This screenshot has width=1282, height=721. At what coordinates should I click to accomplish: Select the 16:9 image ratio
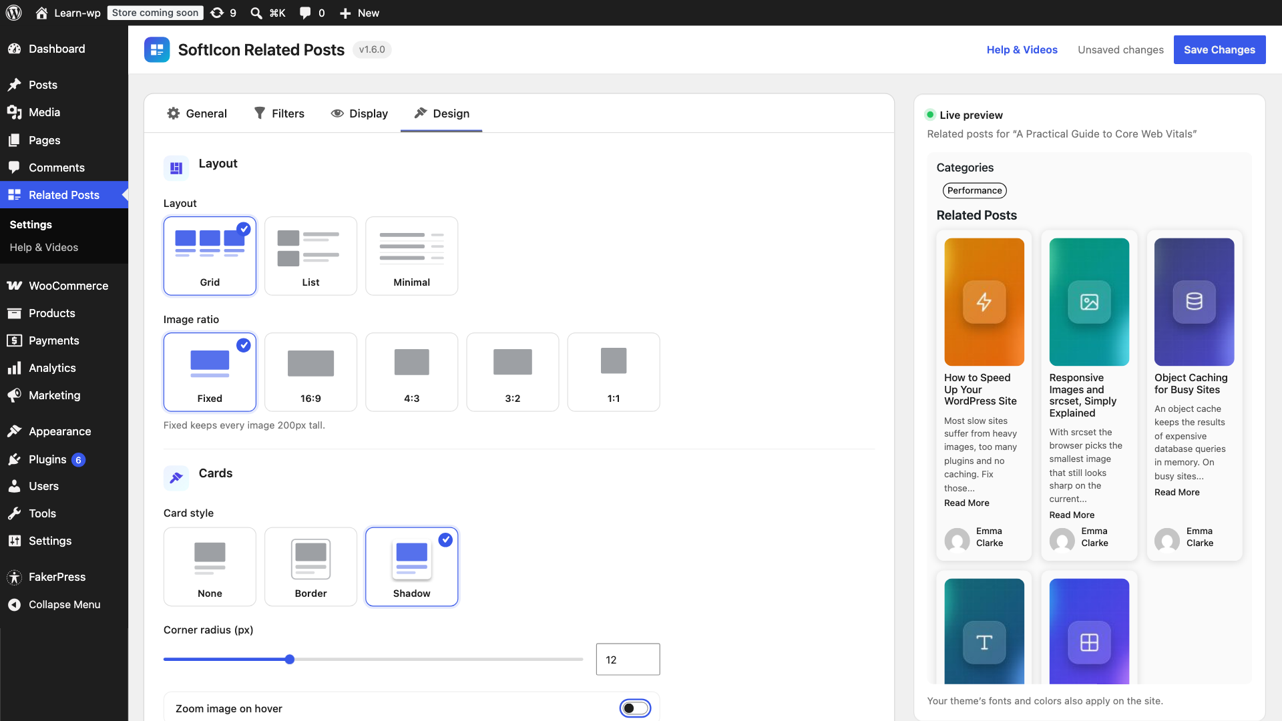pyautogui.click(x=310, y=372)
